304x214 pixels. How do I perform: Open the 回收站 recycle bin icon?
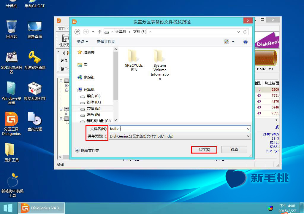point(12,29)
